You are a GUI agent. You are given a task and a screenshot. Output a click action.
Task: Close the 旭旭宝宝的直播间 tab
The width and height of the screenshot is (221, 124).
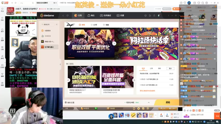tap(56, 3)
